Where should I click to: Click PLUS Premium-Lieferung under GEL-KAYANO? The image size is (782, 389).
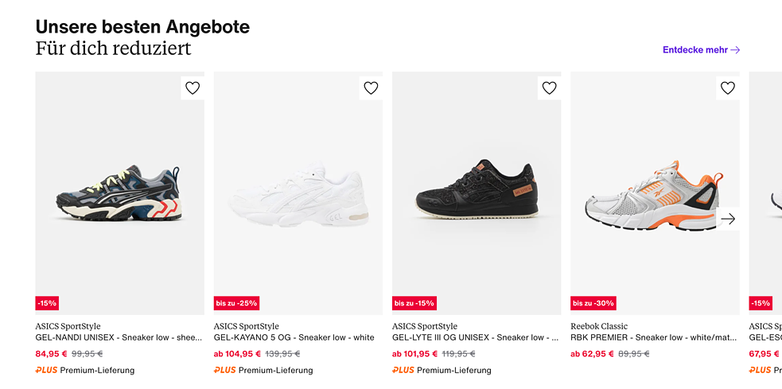(263, 370)
